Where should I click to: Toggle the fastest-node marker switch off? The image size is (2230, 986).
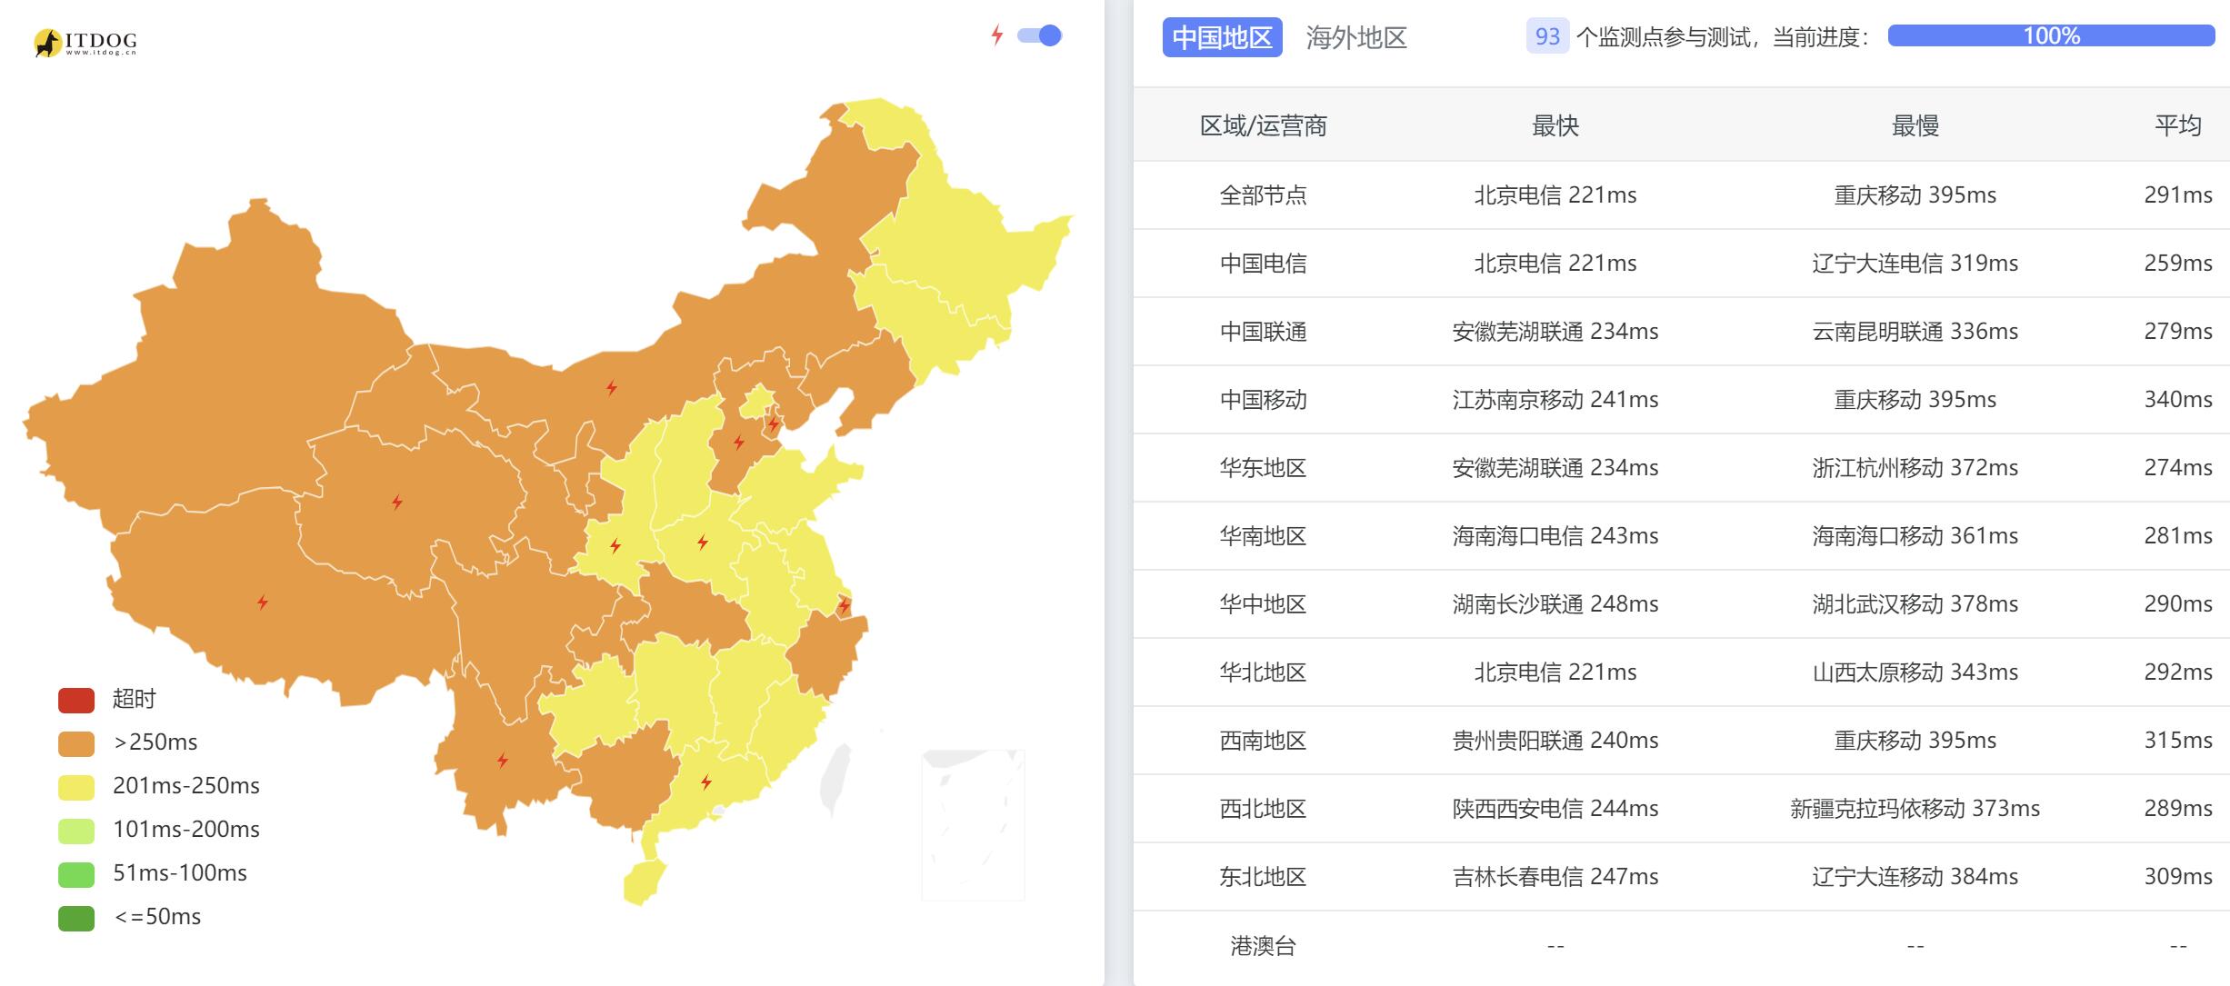(x=1039, y=35)
